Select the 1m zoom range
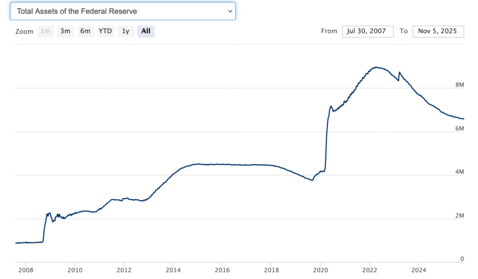Viewport: 478px width, 279px height. click(45, 31)
